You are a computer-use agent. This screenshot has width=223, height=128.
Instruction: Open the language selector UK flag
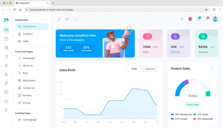point(190,19)
